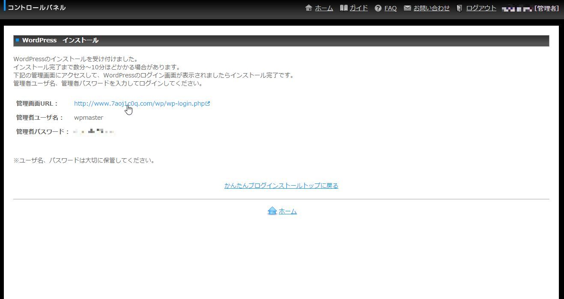The height and width of the screenshot is (299, 564).
Task: Click the line WordPressのインストールを受け付けました。
Action: coord(76,59)
